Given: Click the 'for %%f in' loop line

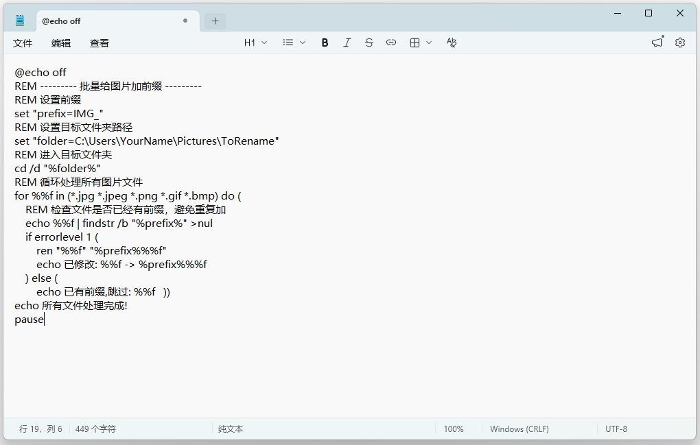Looking at the screenshot, I should click(x=128, y=195).
